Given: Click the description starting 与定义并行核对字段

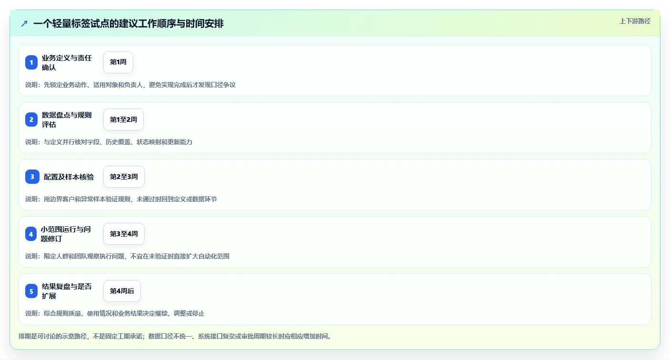Looking at the screenshot, I should (x=108, y=142).
